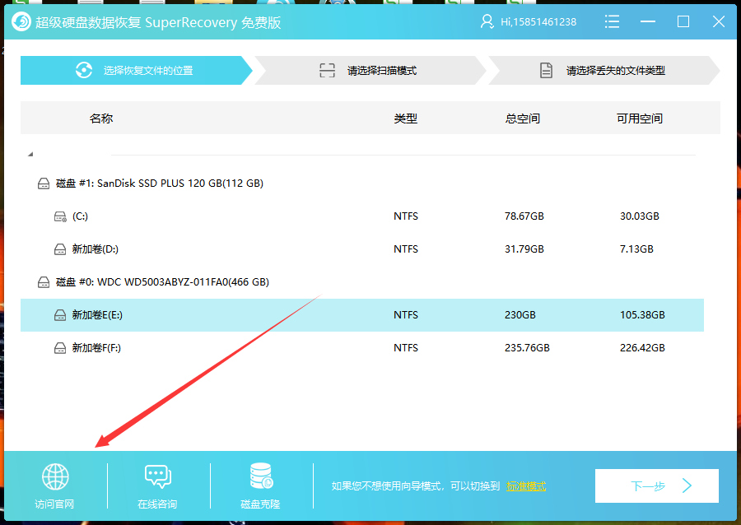
Task: Collapse the top-level tree triangle
Action: [x=30, y=154]
